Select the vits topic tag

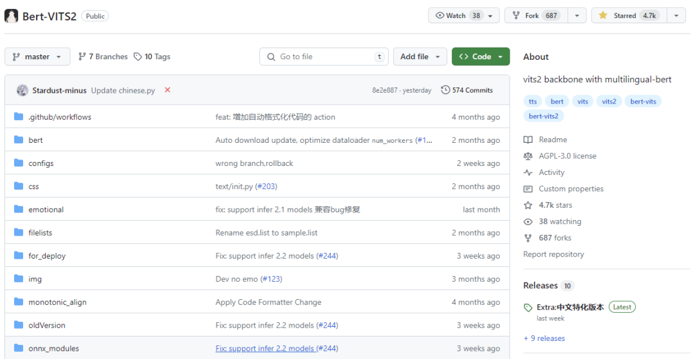click(x=583, y=102)
